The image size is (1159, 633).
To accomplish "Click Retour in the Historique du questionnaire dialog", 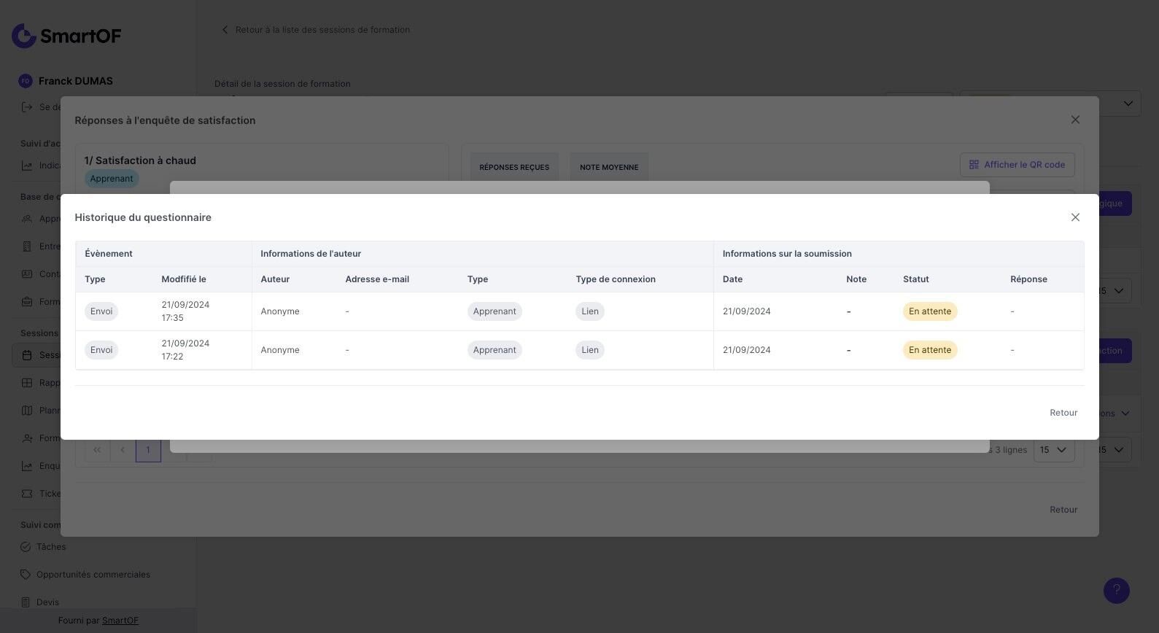I will pyautogui.click(x=1063, y=413).
